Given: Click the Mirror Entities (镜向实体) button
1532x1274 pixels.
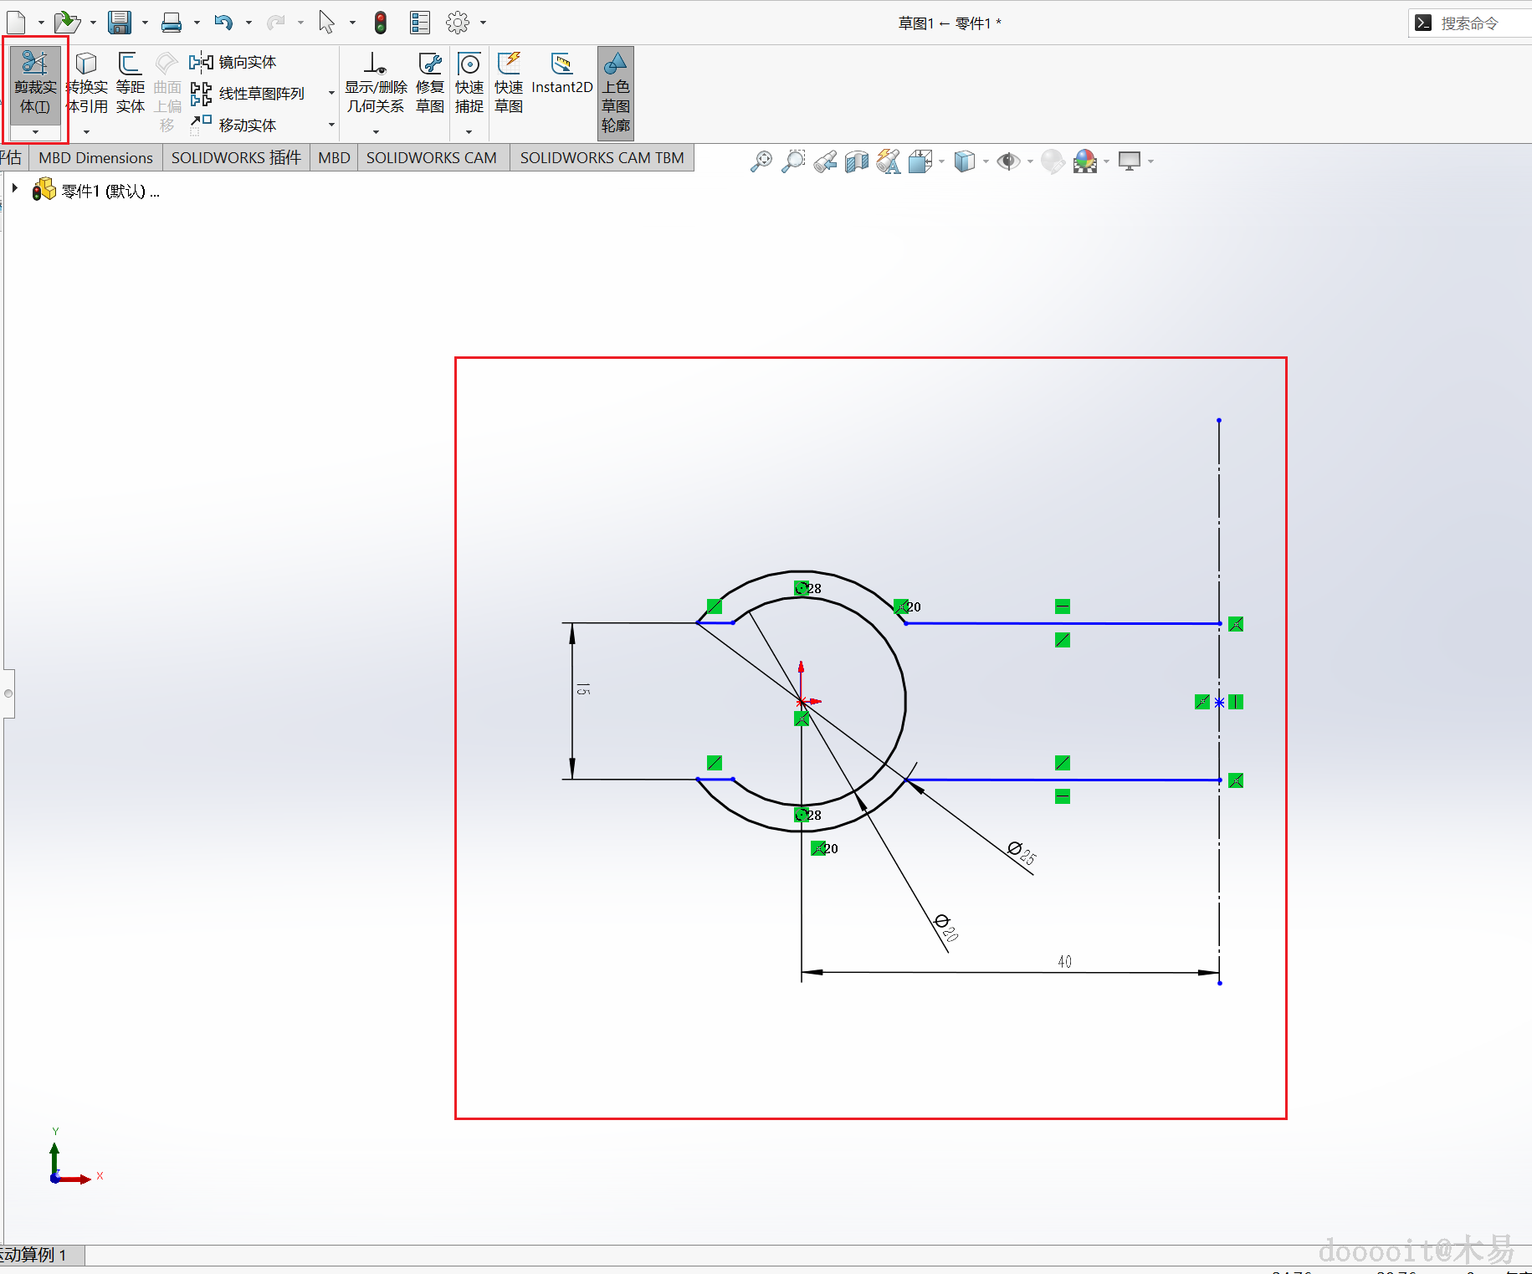Looking at the screenshot, I should [233, 62].
